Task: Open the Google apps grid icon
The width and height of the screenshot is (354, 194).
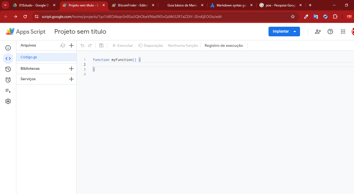Action: pos(343,32)
